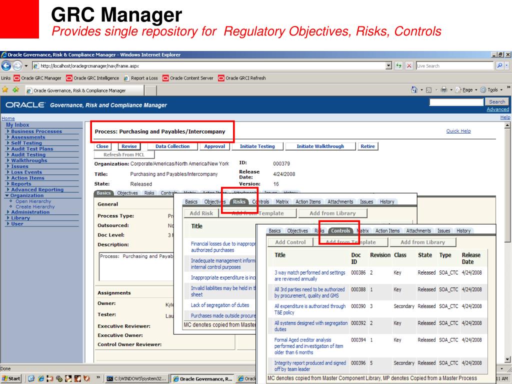Screen dimensions: 512x384
Task: Click inside the Live Search input box
Action: (454, 65)
